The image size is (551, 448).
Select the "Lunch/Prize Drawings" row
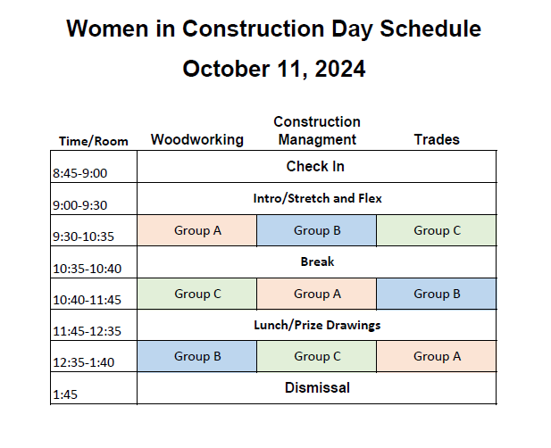317,325
